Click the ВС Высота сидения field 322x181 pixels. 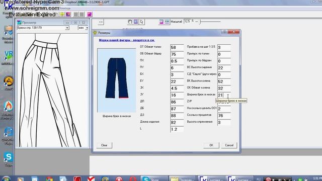pyautogui.click(x=224, y=68)
